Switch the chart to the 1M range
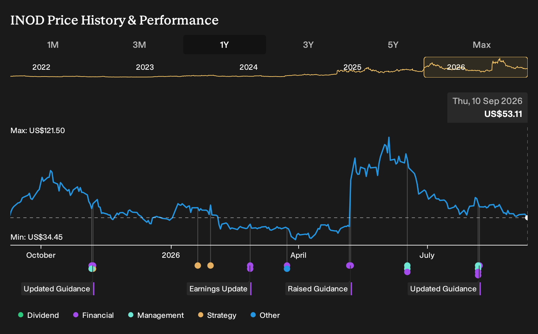Screen dimensions: 538x334 (53, 45)
